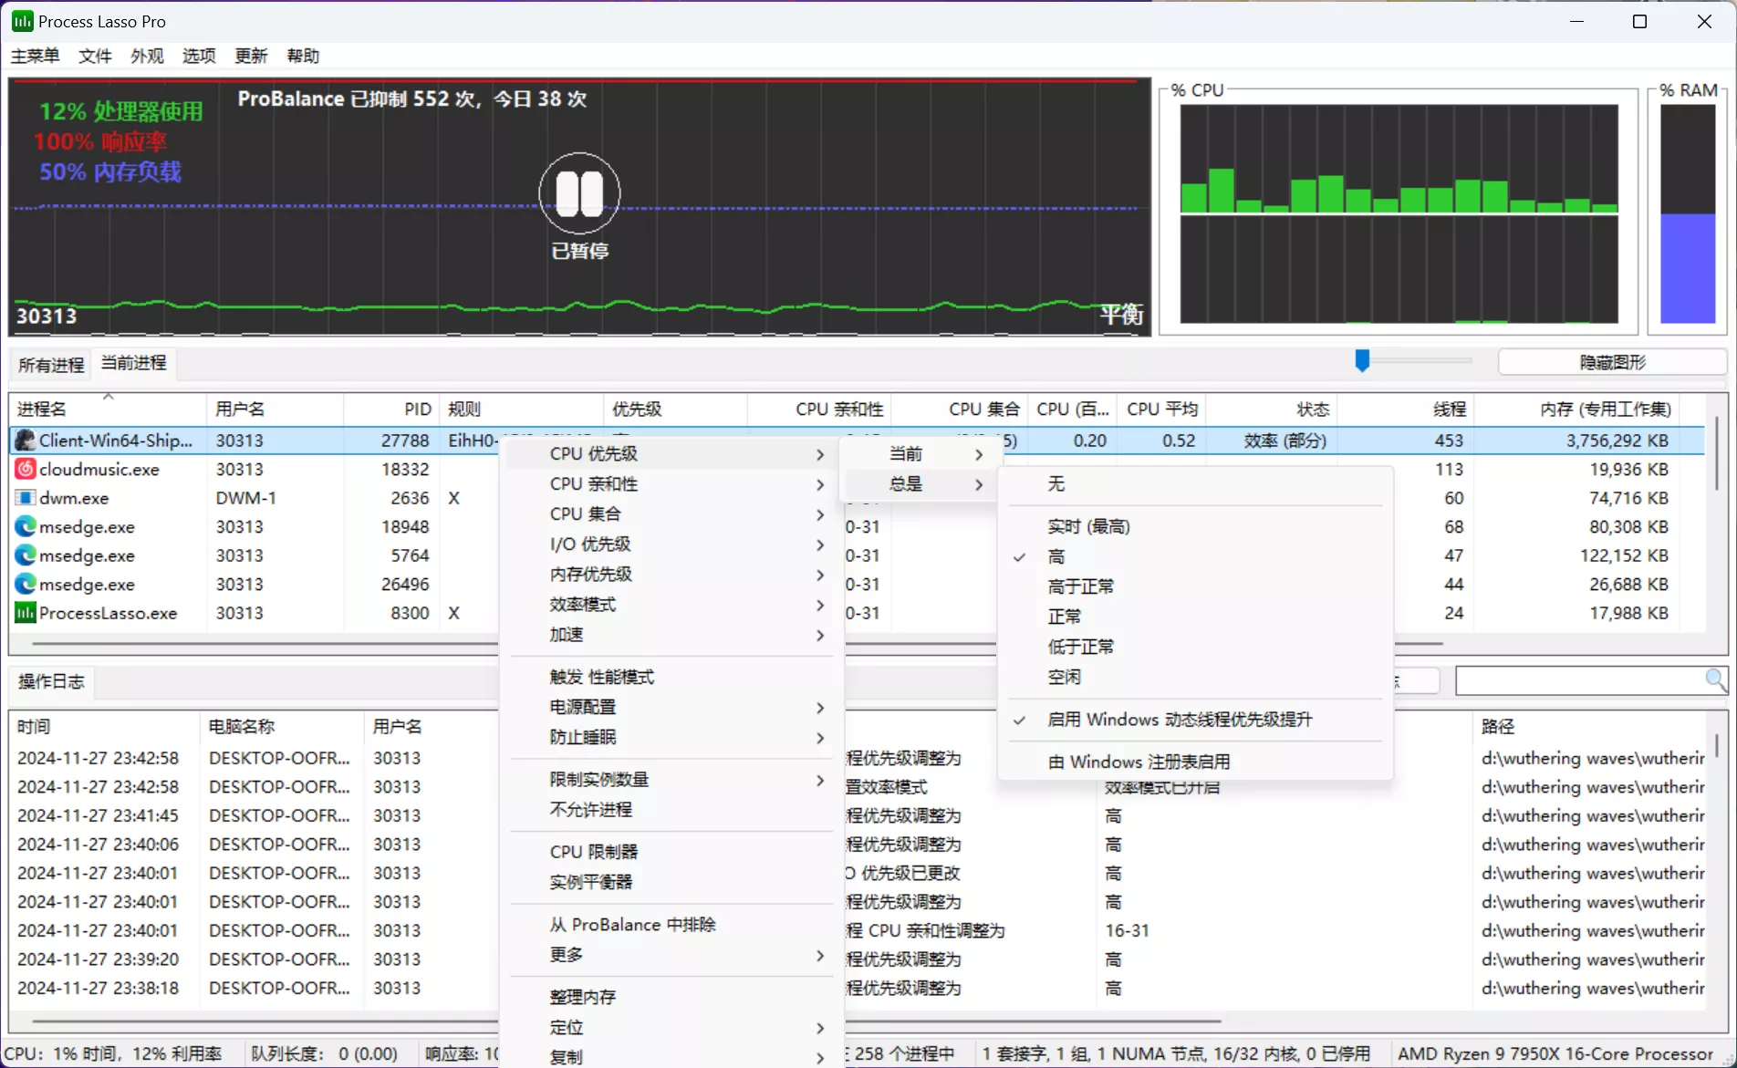Click the 隐藏图形 button
Screen dimensions: 1737x1068
[x=1611, y=362]
